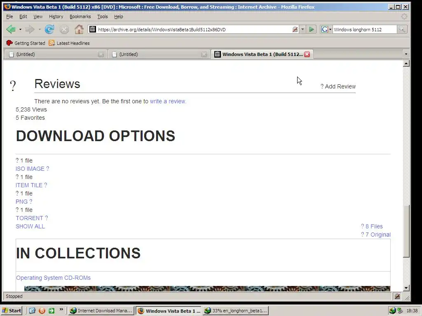Click the green arrow Quick Launch icon
Screen dimensions: 422x316
click(x=52, y=311)
